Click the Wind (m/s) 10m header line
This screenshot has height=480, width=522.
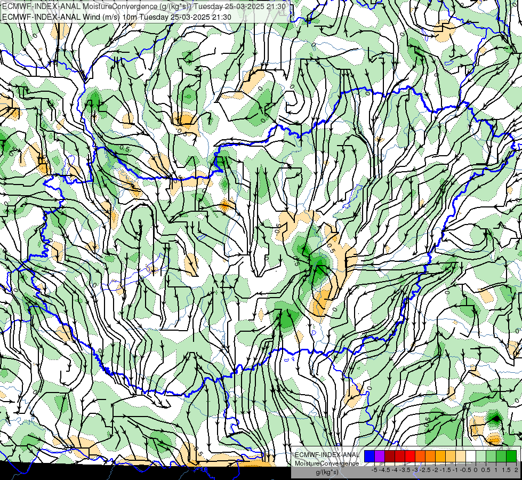pos(117,17)
